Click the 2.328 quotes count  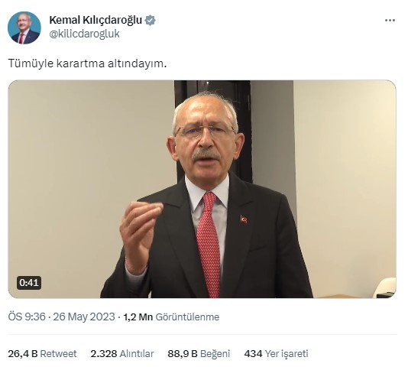click(104, 354)
